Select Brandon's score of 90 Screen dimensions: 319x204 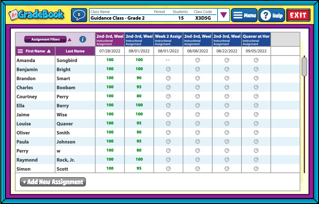pos(139,78)
